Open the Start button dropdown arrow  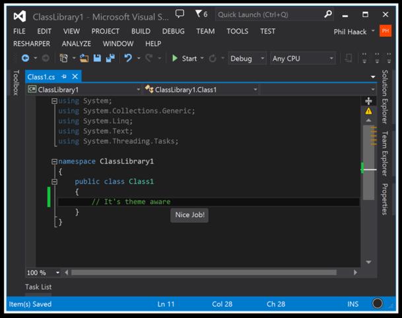pos(202,58)
